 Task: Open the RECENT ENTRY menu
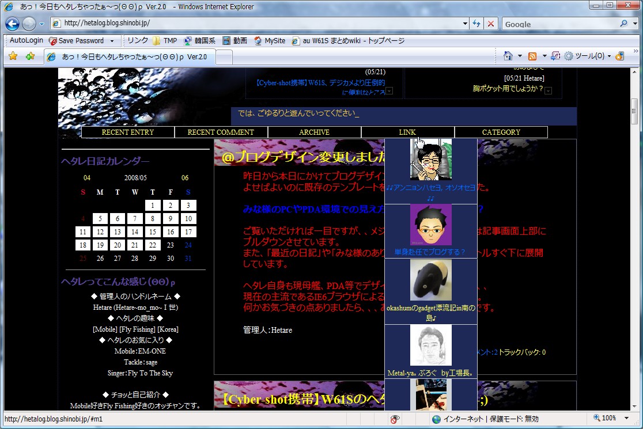[x=128, y=132]
